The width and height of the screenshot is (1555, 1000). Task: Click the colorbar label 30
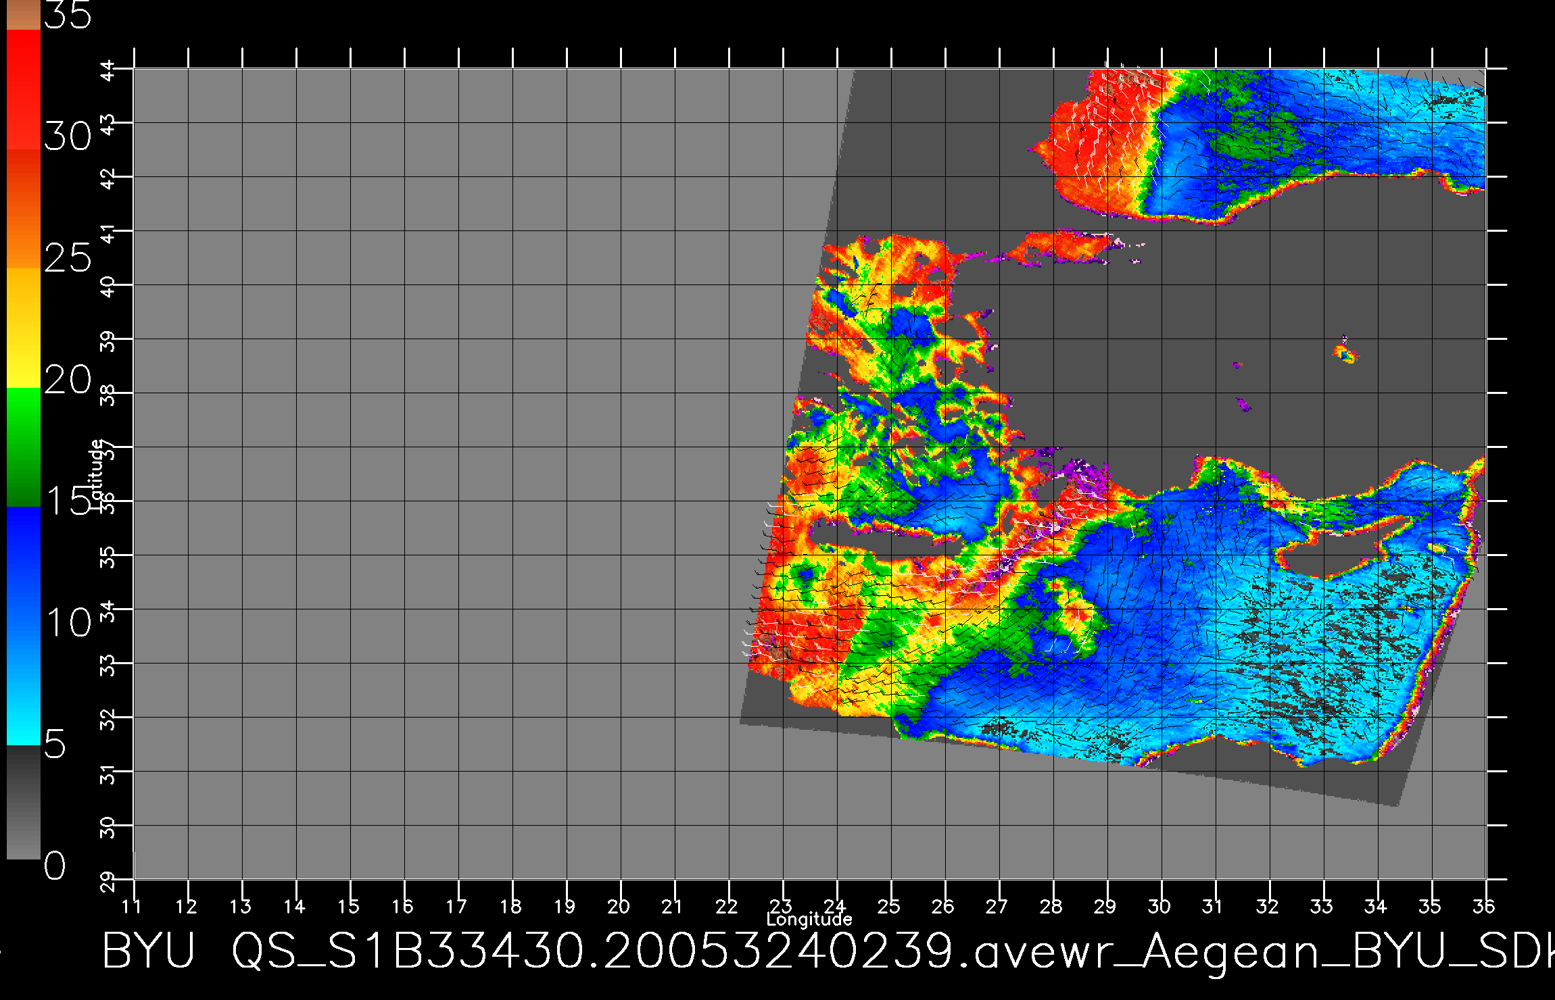click(x=68, y=137)
